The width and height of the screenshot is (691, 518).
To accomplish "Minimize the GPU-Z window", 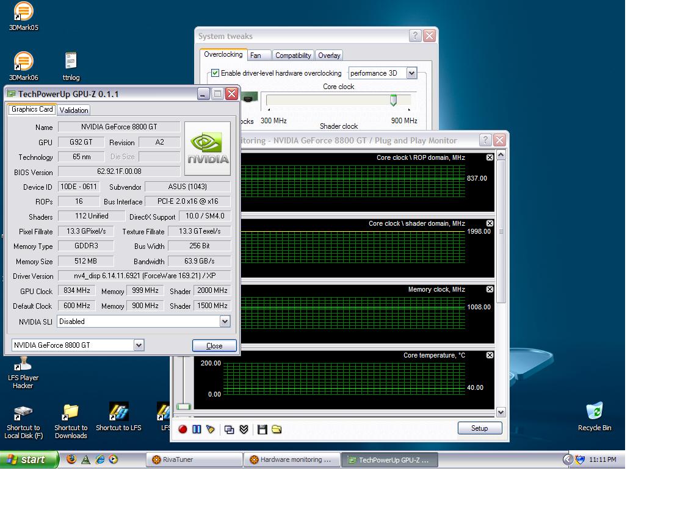I will click(203, 93).
